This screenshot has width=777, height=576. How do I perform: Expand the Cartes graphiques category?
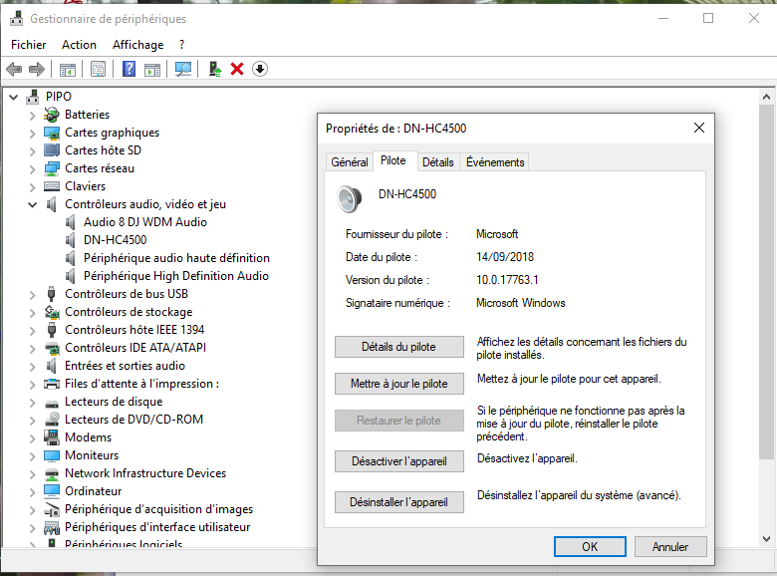tap(32, 134)
